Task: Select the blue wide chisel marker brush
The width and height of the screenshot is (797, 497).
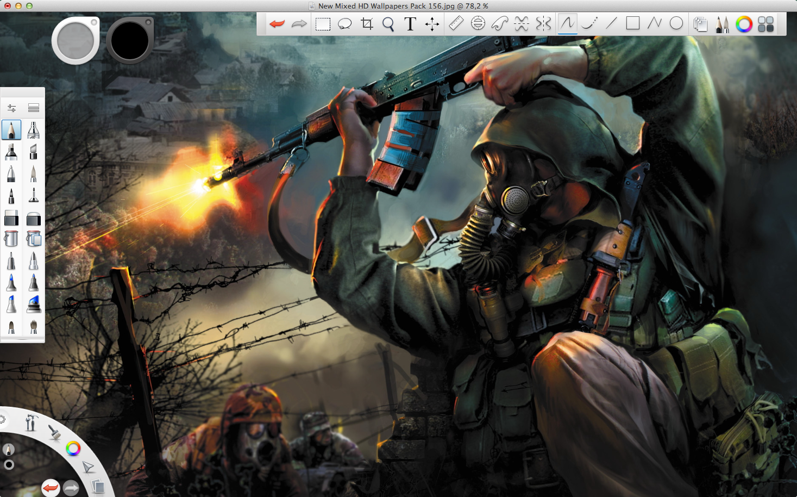Action: coord(34,305)
